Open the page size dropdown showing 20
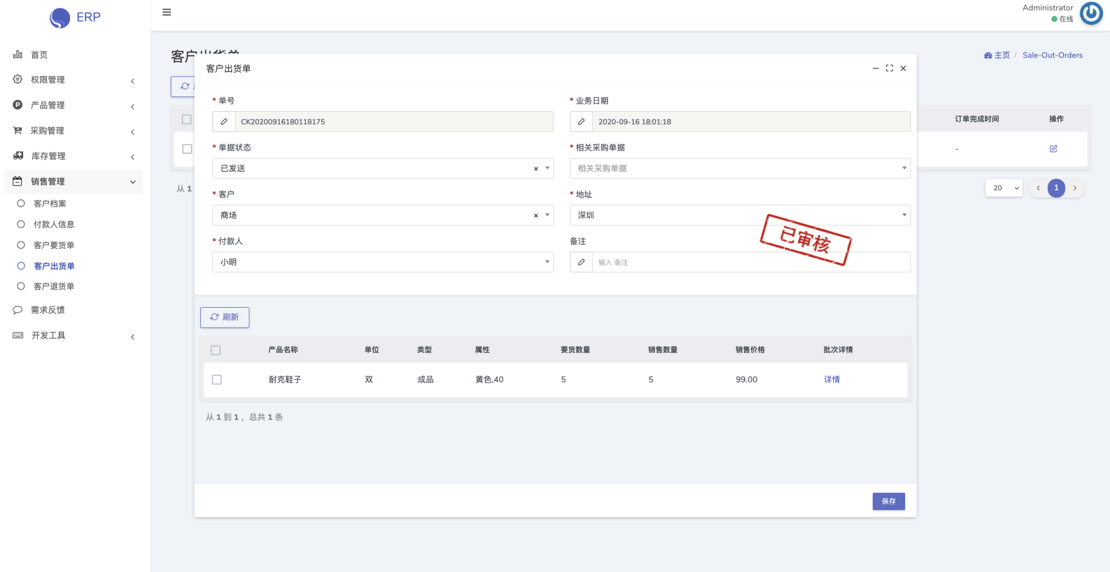1110x572 pixels. [x=1004, y=188]
